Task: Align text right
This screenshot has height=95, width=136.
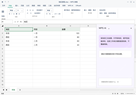Action: point(33,10)
